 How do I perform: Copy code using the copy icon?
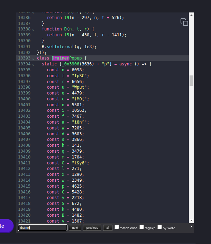184,22
